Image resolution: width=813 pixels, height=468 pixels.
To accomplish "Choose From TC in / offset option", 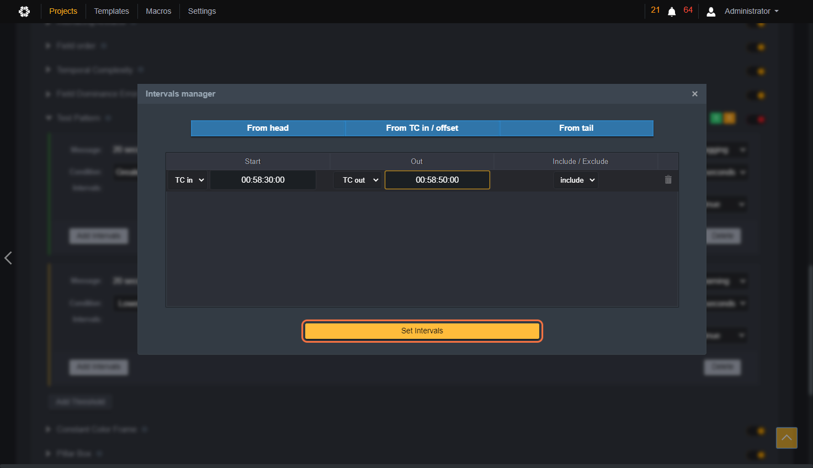I will [x=422, y=128].
